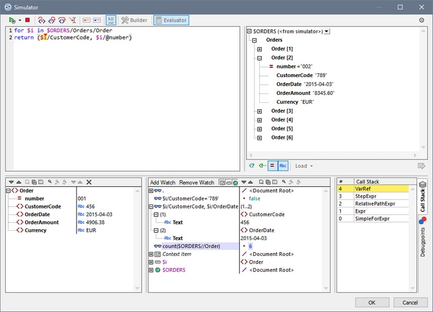
Task: Click Add Watch in the watch panel
Action: pos(163,182)
